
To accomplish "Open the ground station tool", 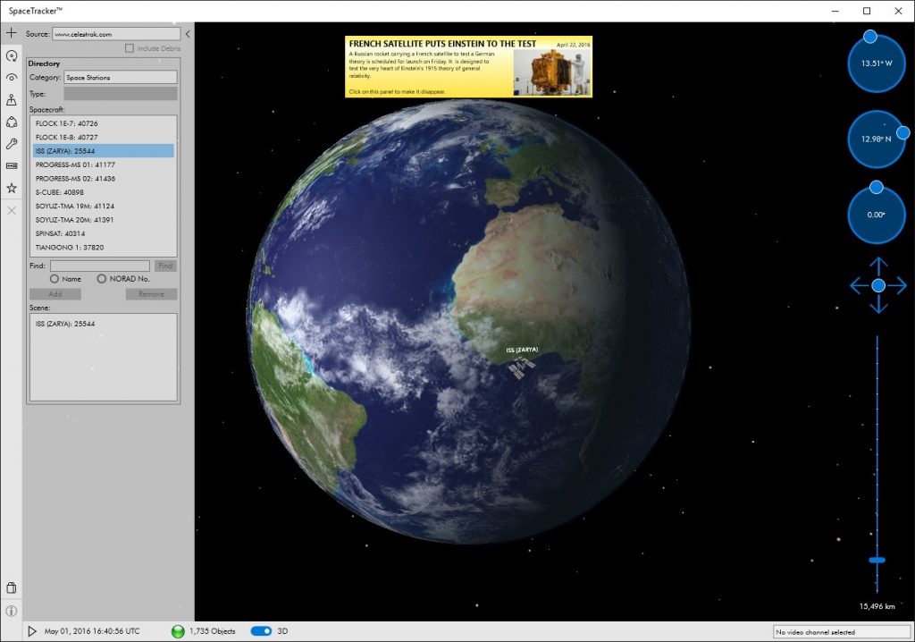I will tap(11, 99).
